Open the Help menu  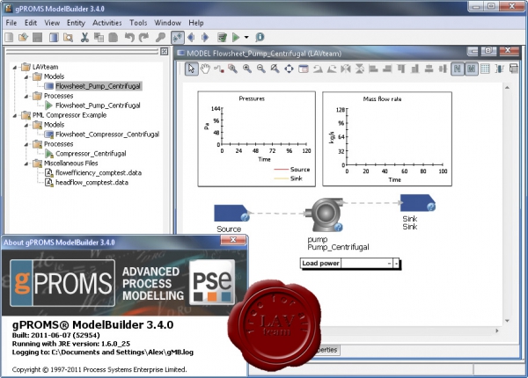click(x=196, y=23)
